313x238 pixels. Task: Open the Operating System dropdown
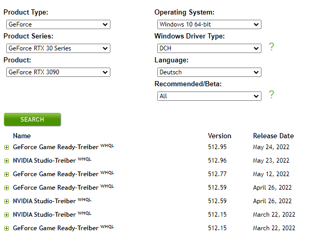point(209,24)
